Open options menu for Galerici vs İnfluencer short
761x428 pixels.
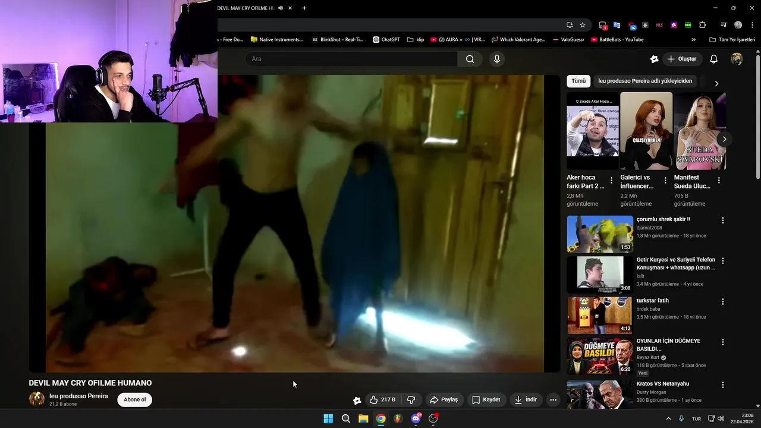pyautogui.click(x=665, y=180)
